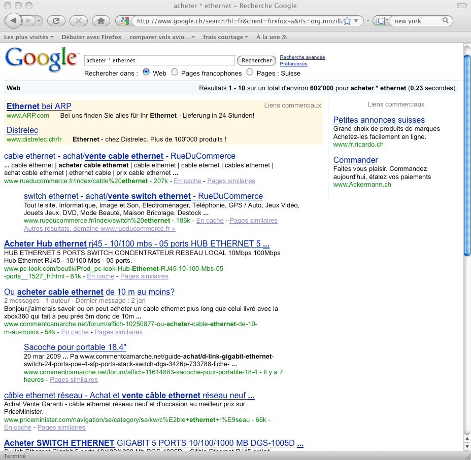This screenshot has height=460, width=471.
Task: Open Acheter SWITCH ETHERNET GIGABIT 5 PORTS result
Action: pyautogui.click(x=154, y=443)
